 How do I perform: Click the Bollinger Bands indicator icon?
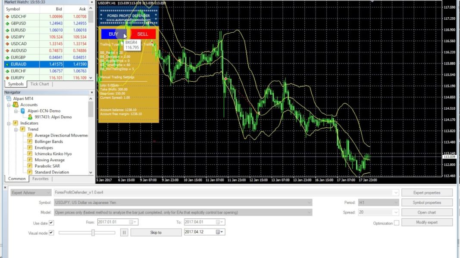(x=30, y=141)
